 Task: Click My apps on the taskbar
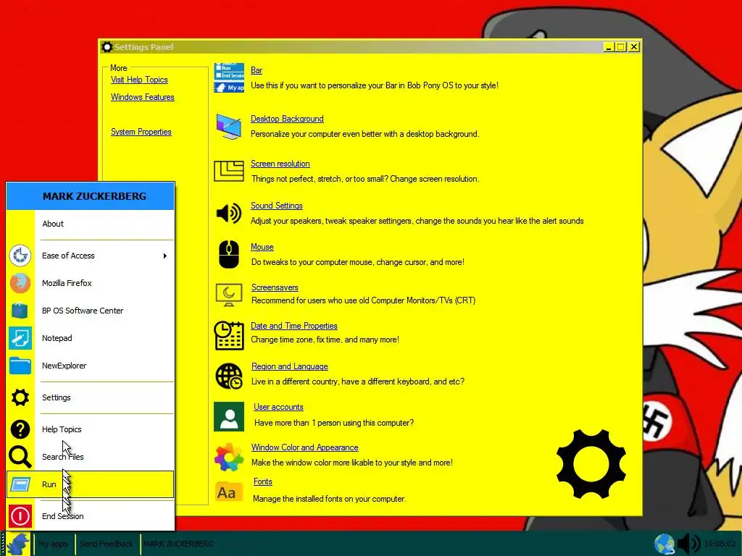(53, 544)
